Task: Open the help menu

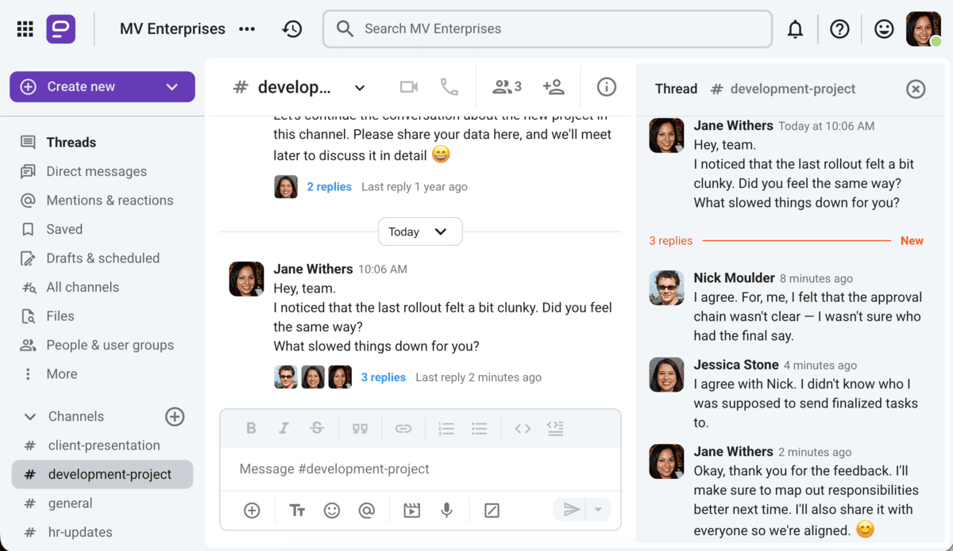Action: 839,29
